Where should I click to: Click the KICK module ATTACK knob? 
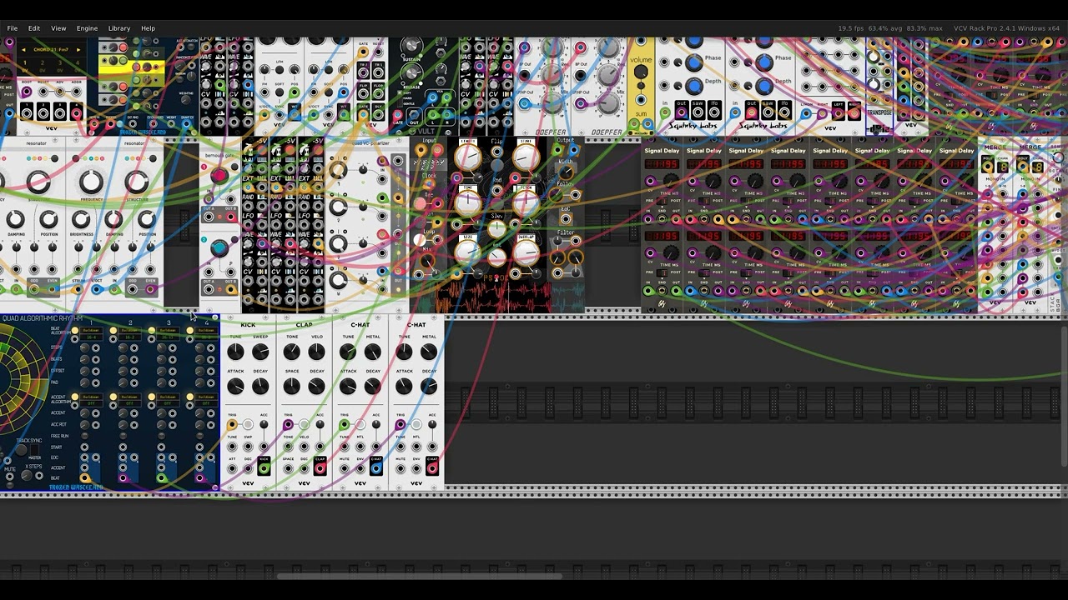coord(236,387)
